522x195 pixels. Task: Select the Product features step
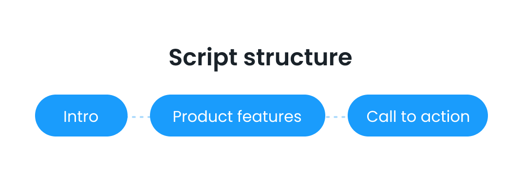tap(237, 116)
